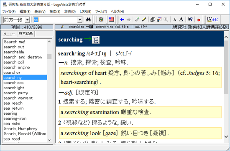
Task: Open 編集(E) menu
Action: coord(25,12)
